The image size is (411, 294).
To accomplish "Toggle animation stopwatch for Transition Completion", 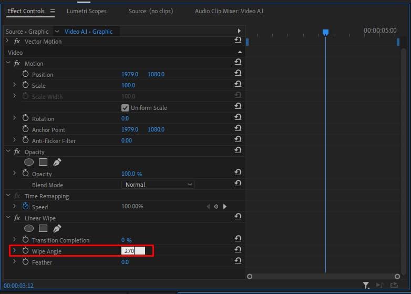I will pos(25,240).
